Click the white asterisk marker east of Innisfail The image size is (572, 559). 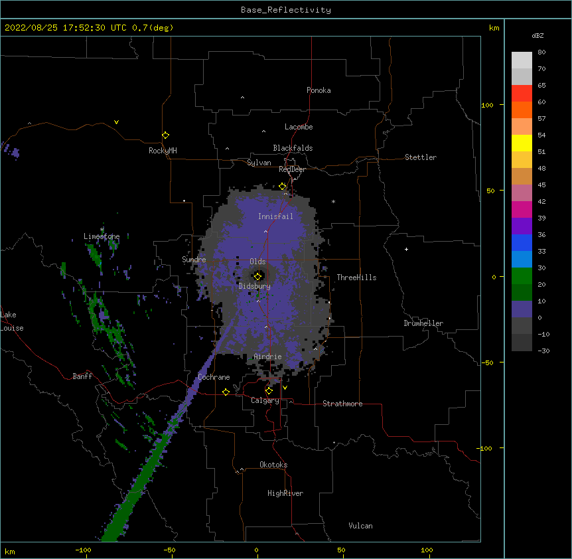333,201
